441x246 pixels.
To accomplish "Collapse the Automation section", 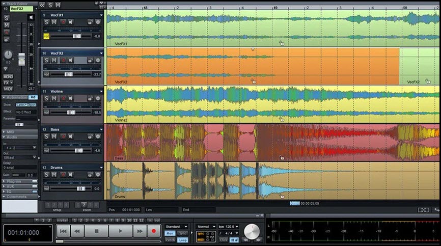I will click(x=4, y=97).
